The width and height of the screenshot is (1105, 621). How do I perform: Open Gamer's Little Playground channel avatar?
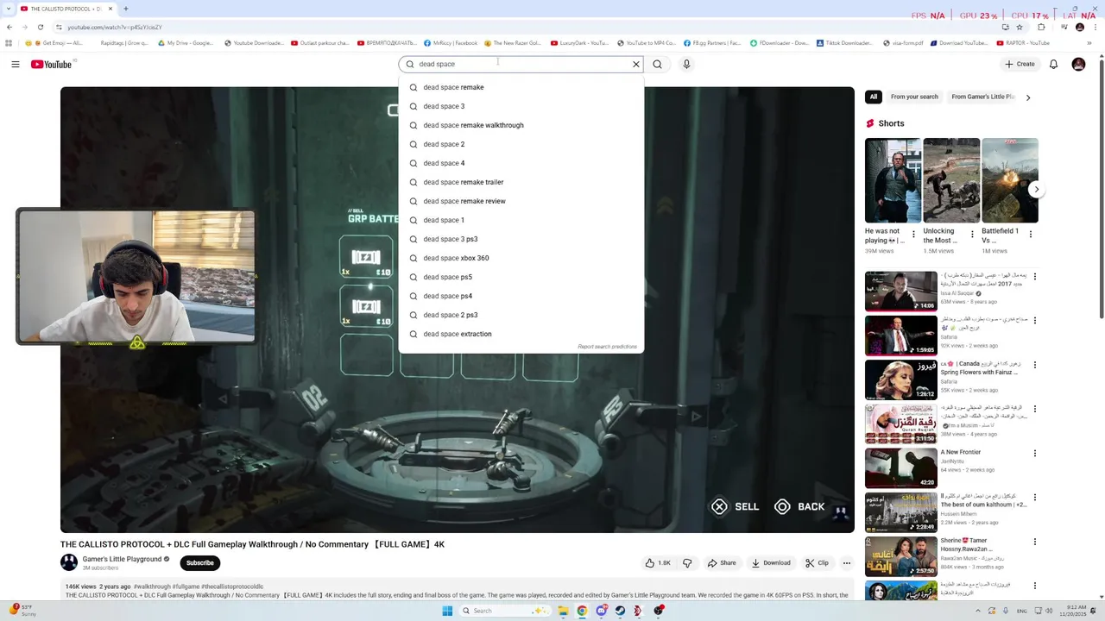click(x=69, y=562)
